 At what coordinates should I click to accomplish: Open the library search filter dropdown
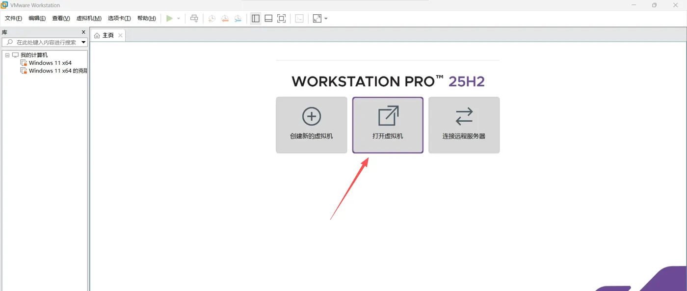[83, 43]
